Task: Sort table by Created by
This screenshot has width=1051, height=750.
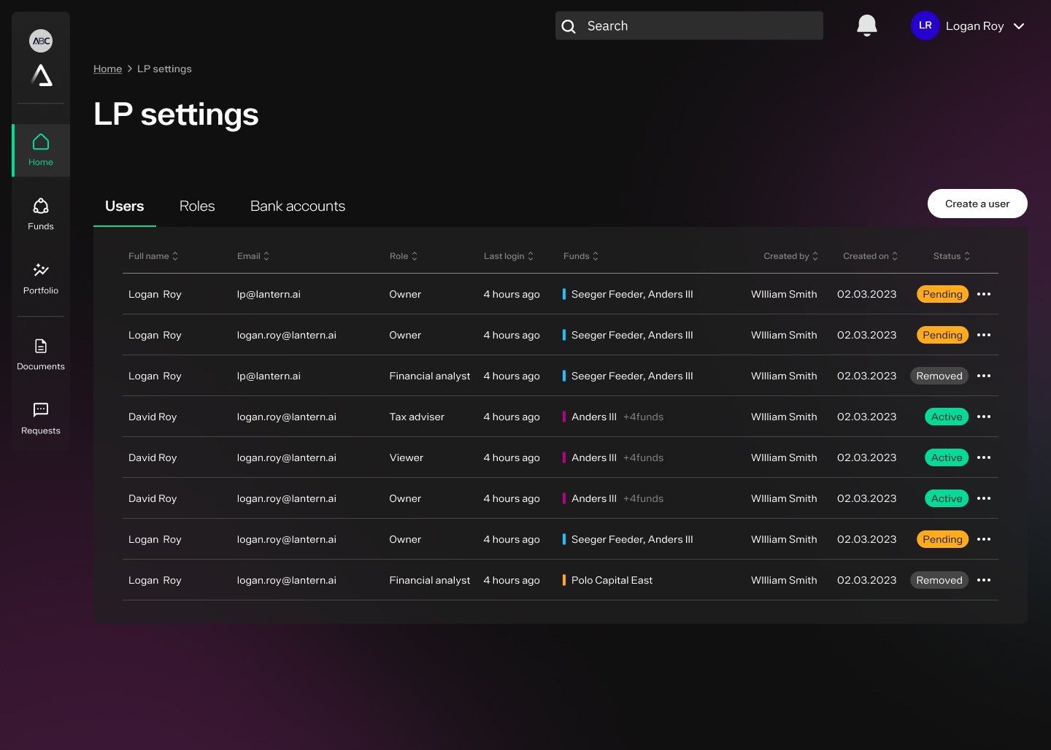Action: pyautogui.click(x=791, y=256)
